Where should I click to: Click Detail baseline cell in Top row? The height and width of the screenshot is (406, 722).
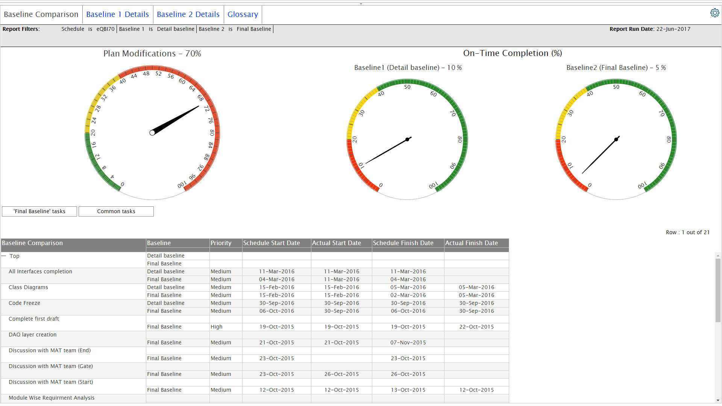coord(177,256)
